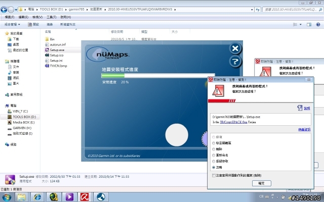Viewport: 324px width, 202px height.
Task: Open the 編輯(E) menu
Action: pyautogui.click(x=23, y=17)
